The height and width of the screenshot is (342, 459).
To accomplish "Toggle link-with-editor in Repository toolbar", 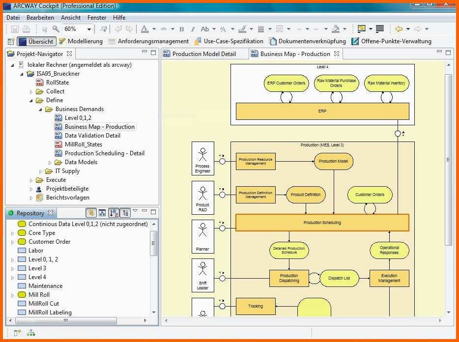I will point(91,213).
